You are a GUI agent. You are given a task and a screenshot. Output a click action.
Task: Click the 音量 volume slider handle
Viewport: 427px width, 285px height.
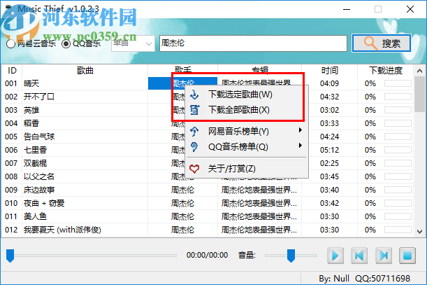291,256
